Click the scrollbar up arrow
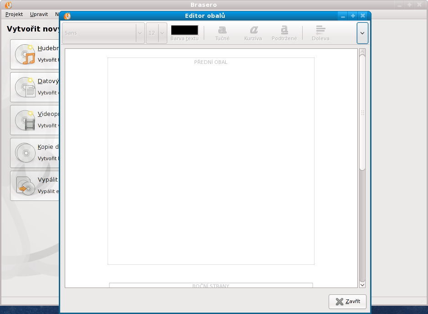The height and width of the screenshot is (314, 428). [362, 52]
